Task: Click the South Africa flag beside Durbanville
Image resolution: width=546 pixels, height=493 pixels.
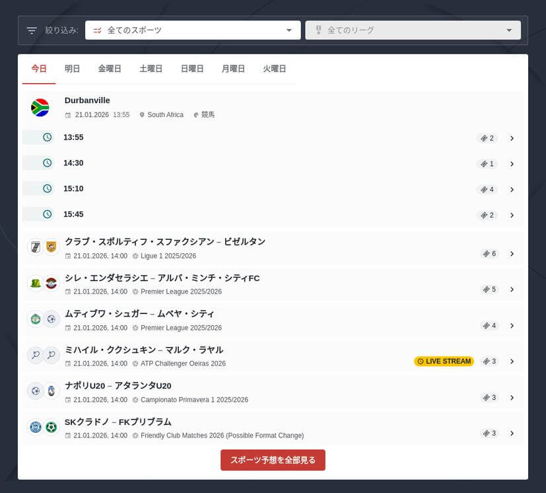Action: [x=40, y=107]
